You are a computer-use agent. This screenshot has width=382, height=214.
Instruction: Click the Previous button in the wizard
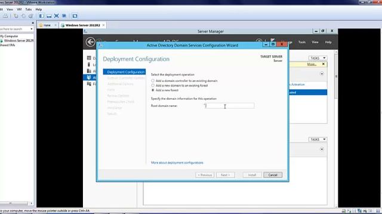205,175
